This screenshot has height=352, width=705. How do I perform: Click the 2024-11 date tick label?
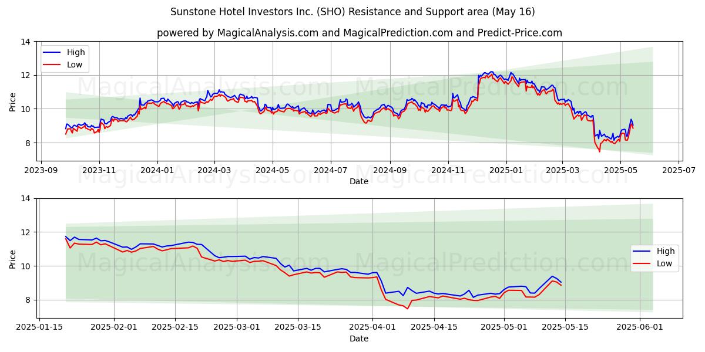coord(448,171)
